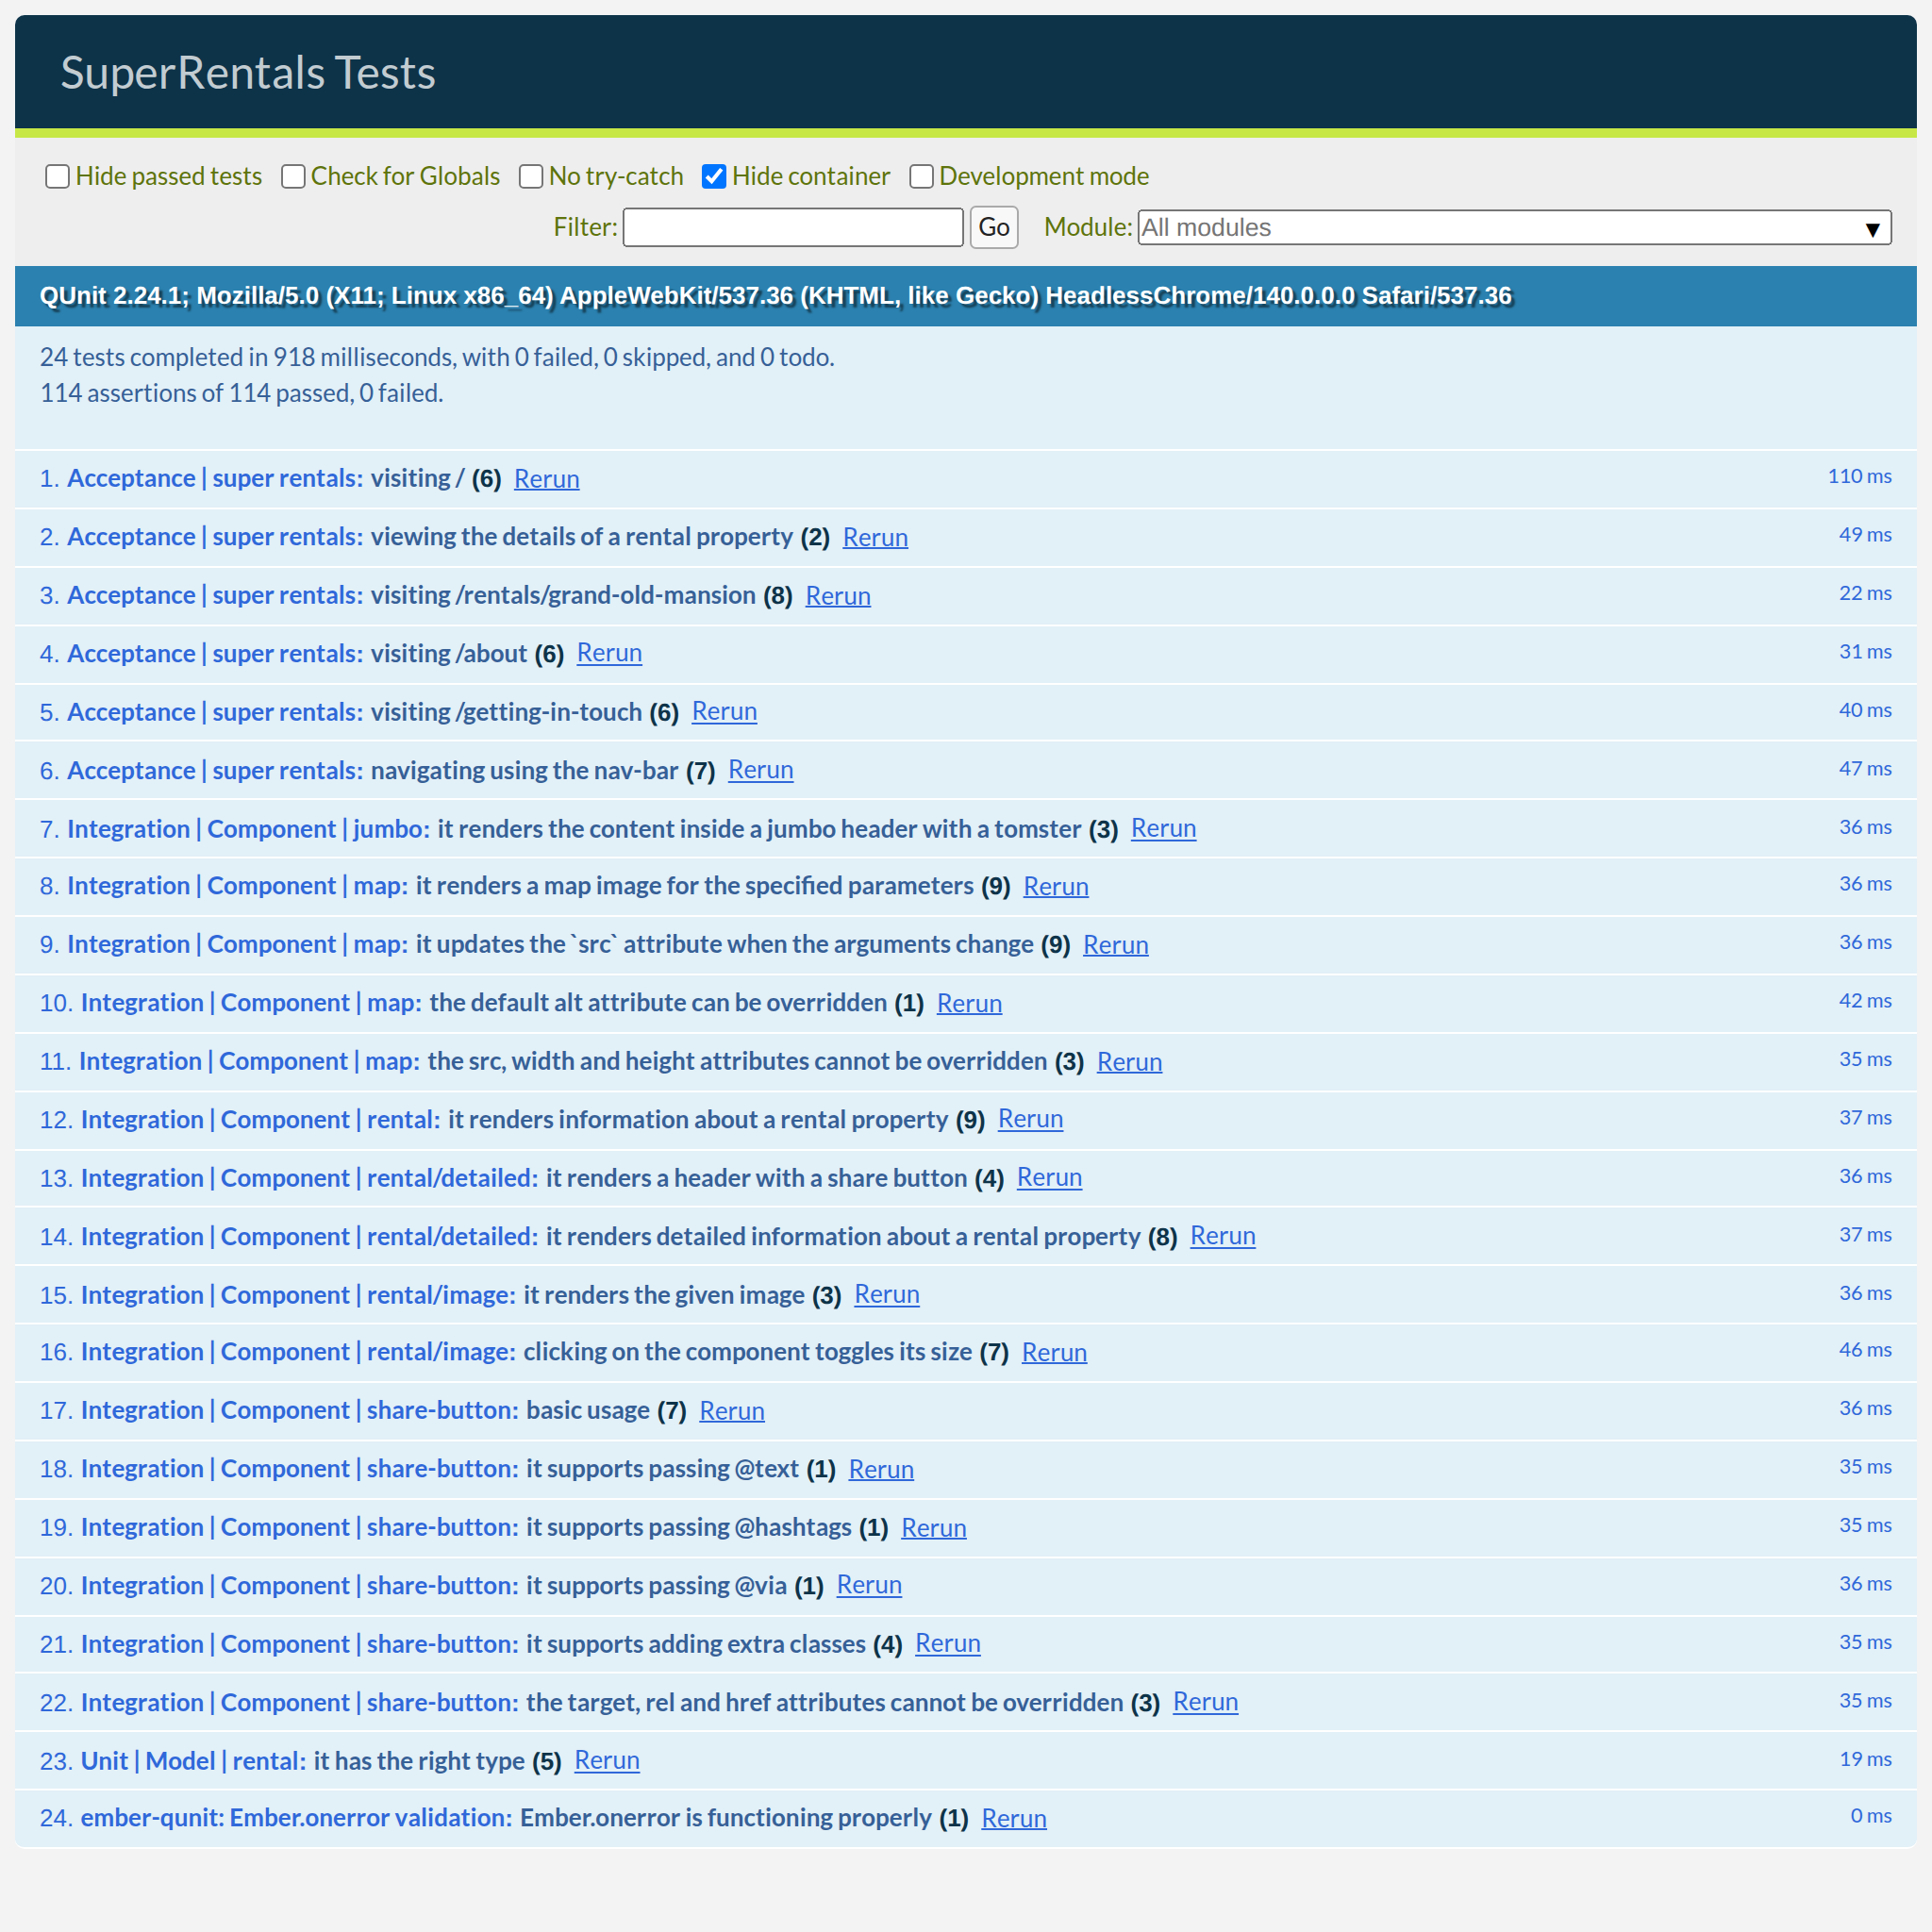Expand map default alt attribute test
This screenshot has width=1932, height=1932.
(x=657, y=1003)
